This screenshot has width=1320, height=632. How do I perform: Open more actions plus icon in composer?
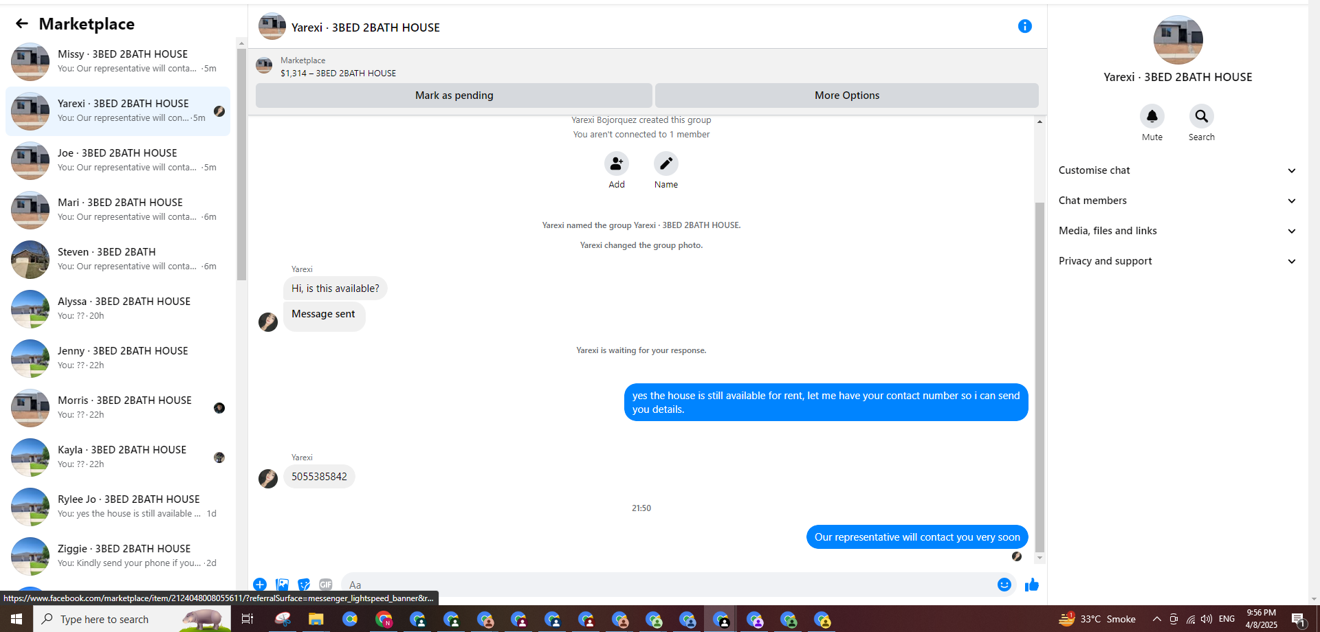point(260,585)
